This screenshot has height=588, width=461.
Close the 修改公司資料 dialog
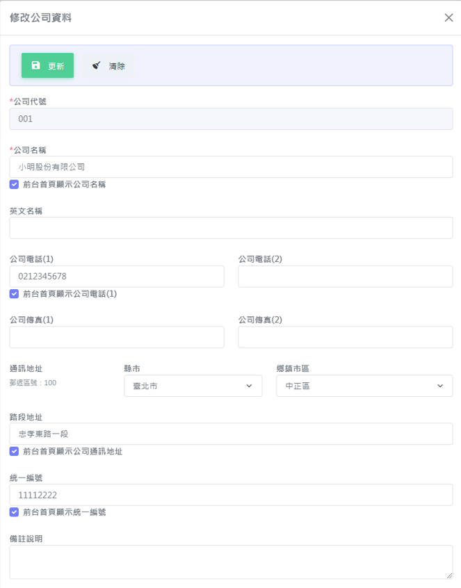(x=448, y=18)
